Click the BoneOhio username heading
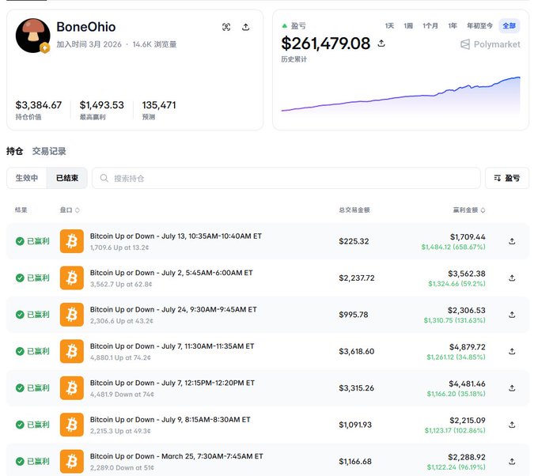This screenshot has height=476, width=538. click(x=86, y=27)
